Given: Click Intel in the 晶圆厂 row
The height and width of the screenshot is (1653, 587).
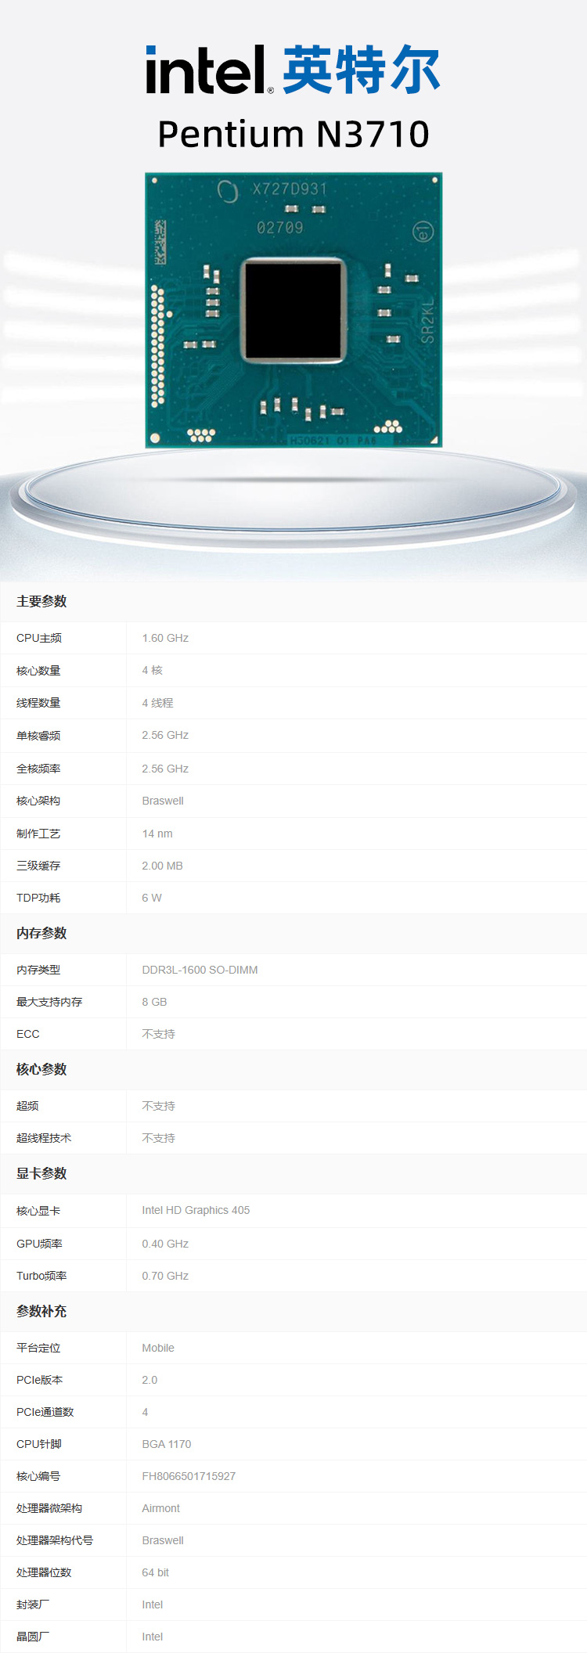Looking at the screenshot, I should point(153,1637).
